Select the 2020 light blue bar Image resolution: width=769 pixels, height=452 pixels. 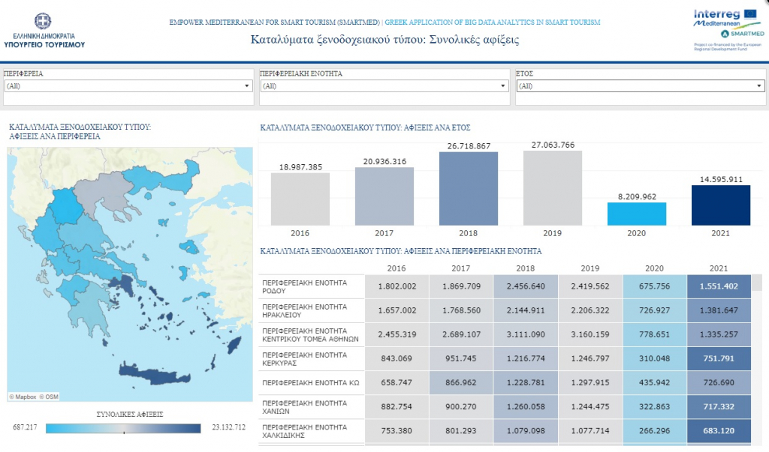coord(636,214)
